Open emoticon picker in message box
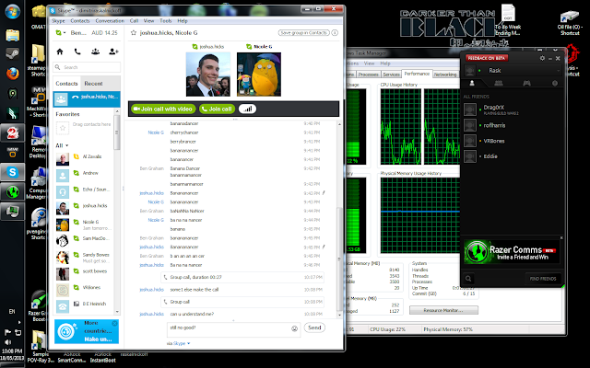The image size is (590, 368). [x=294, y=328]
